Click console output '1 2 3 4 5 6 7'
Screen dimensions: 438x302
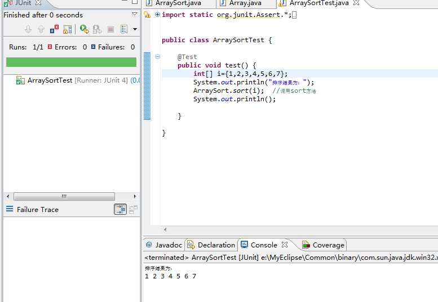pyautogui.click(x=170, y=276)
